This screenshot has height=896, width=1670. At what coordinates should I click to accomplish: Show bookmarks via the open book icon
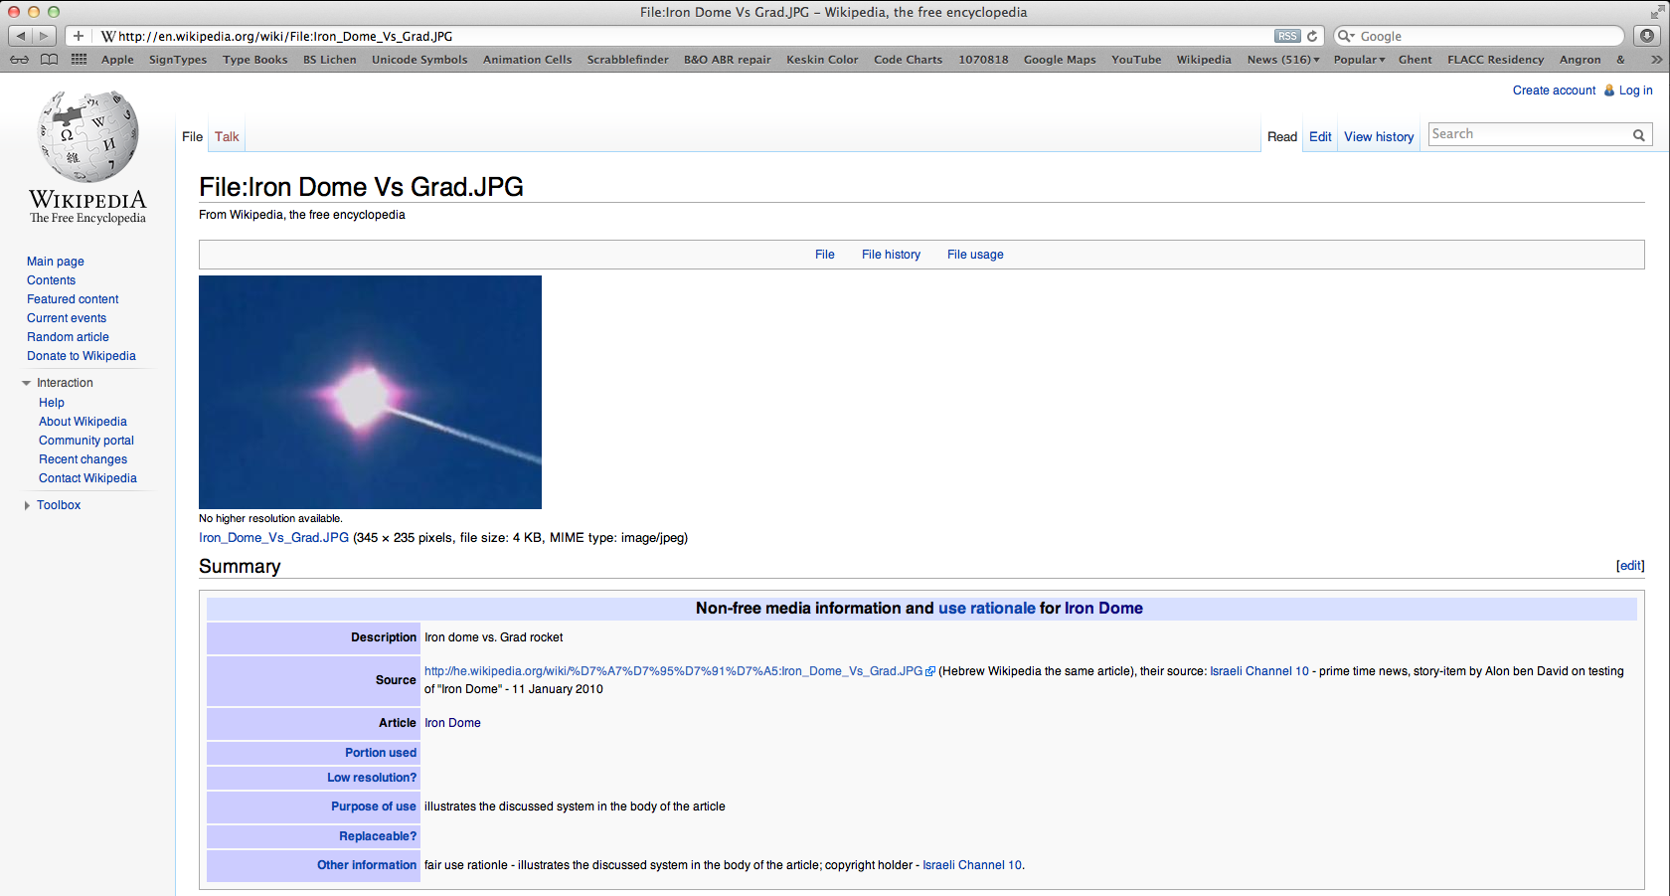49,60
